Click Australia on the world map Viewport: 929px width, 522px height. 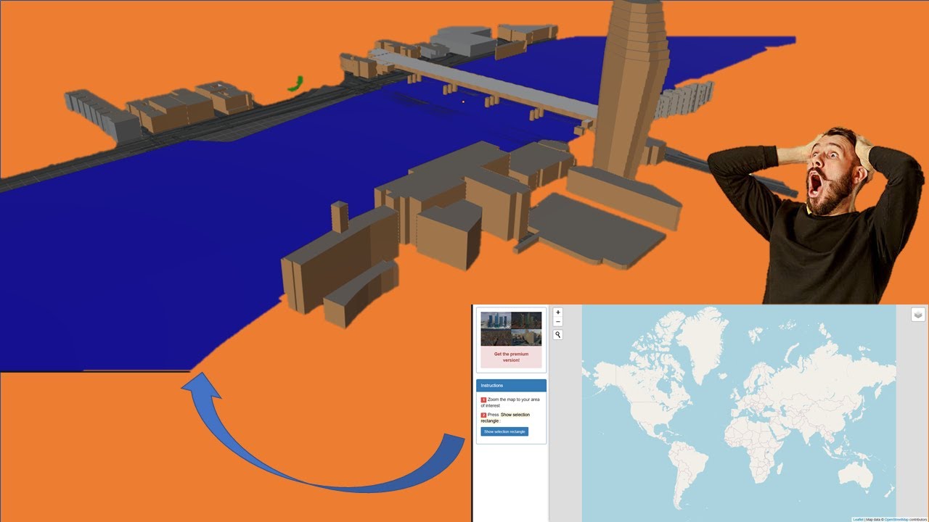[x=855, y=476]
